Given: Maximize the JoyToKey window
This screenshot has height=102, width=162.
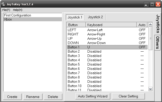Looking at the screenshot, I should (x=152, y=4).
